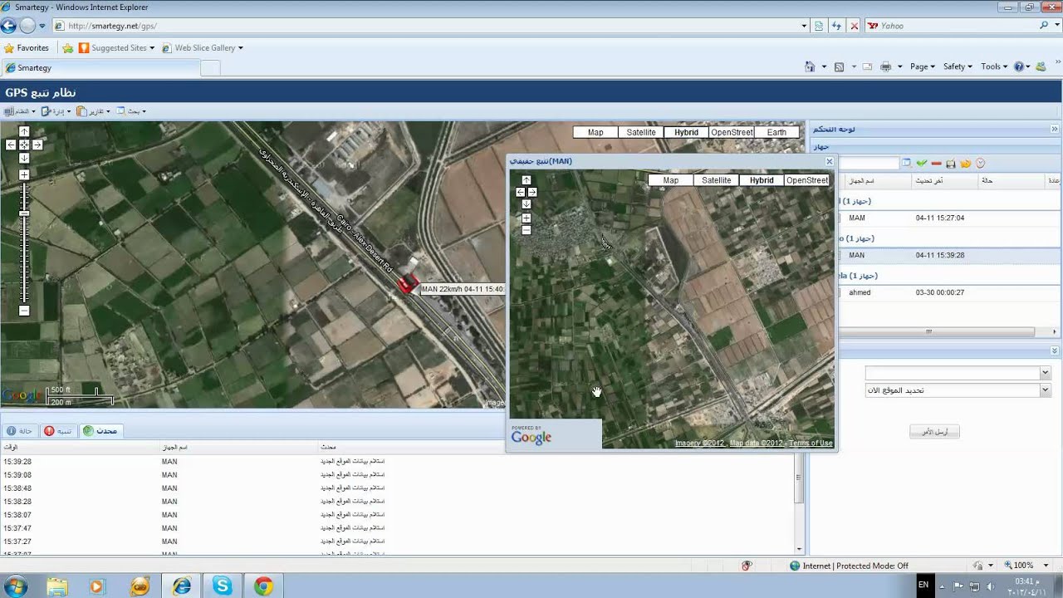Zoom out on MAN tracking popup map

pyautogui.click(x=526, y=230)
